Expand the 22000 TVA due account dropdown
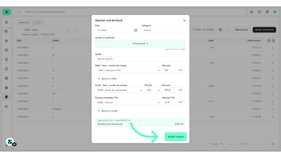The width and height of the screenshot is (281, 158). (x=128, y=103)
